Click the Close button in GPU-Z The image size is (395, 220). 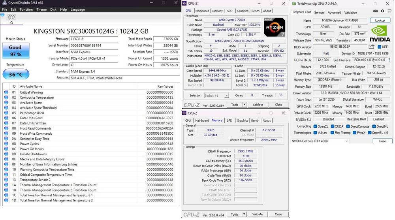pyautogui.click(x=382, y=141)
